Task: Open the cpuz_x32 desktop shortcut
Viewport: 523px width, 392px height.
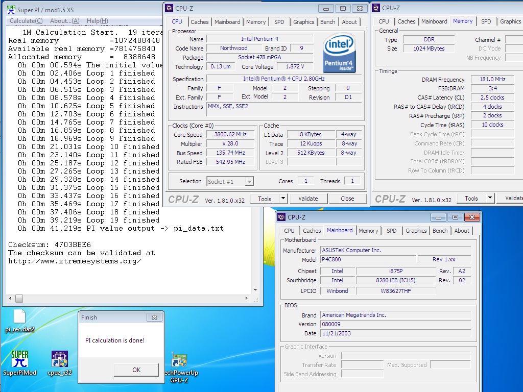Action: tap(60, 363)
